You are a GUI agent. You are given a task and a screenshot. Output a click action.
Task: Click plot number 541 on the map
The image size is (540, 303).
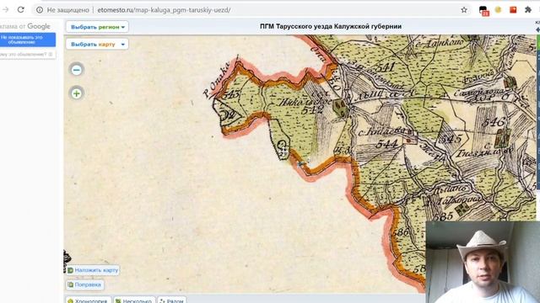pos(384,67)
